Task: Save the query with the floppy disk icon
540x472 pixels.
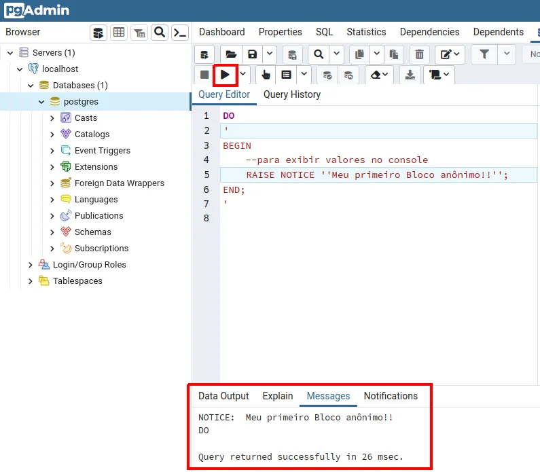Action: tap(253, 54)
